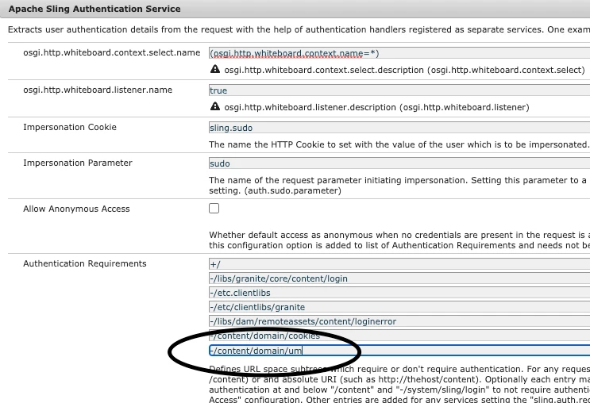Click the 'Authentication Requirements' label

click(85, 263)
